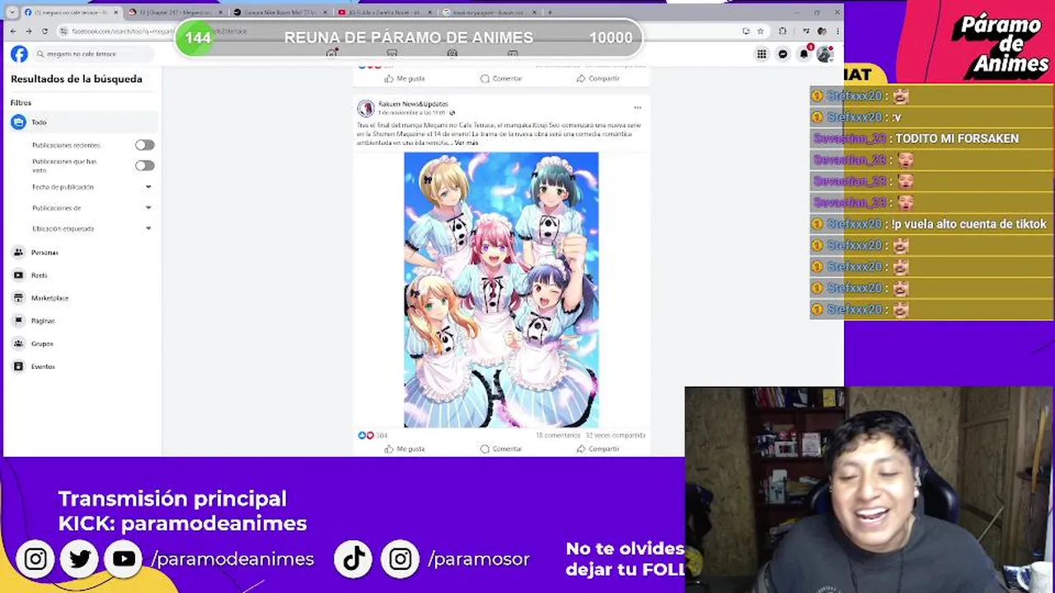The image size is (1055, 593).
Task: Click Compartir on the Rakuen post
Action: point(598,449)
